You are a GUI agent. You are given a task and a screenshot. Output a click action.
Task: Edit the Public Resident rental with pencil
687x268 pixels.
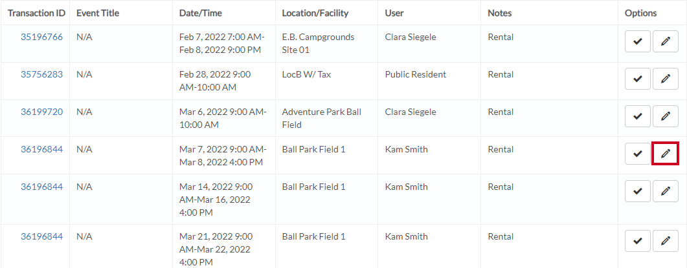click(666, 79)
